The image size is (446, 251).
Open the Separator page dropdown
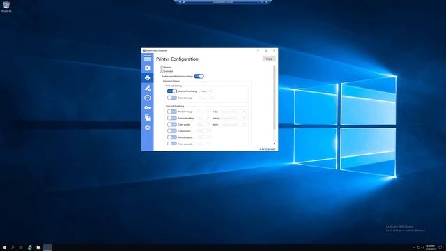(206, 98)
